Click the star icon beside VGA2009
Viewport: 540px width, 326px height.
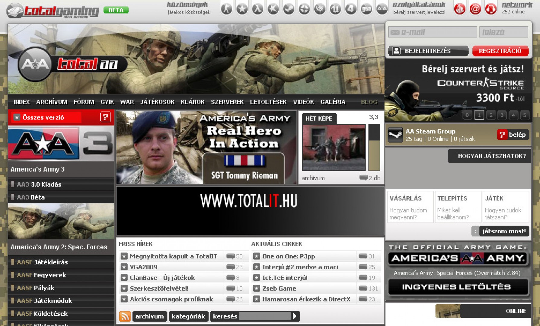click(x=124, y=267)
